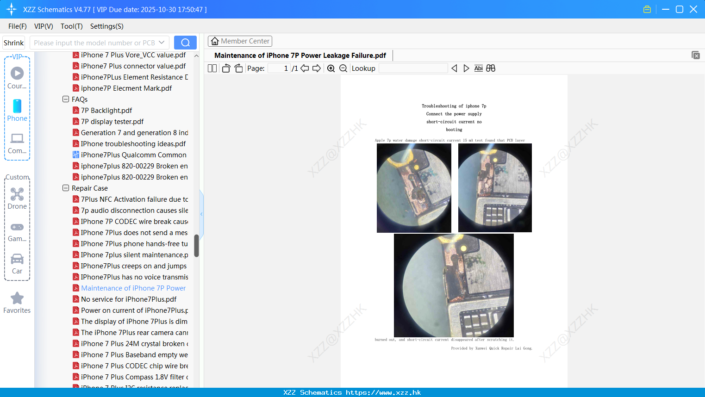Image resolution: width=705 pixels, height=397 pixels.
Task: Open the File(F) menu
Action: click(18, 26)
